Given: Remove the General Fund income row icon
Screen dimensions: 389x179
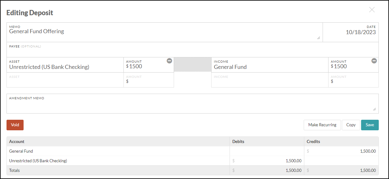Looking at the screenshot, I should click(x=374, y=61).
